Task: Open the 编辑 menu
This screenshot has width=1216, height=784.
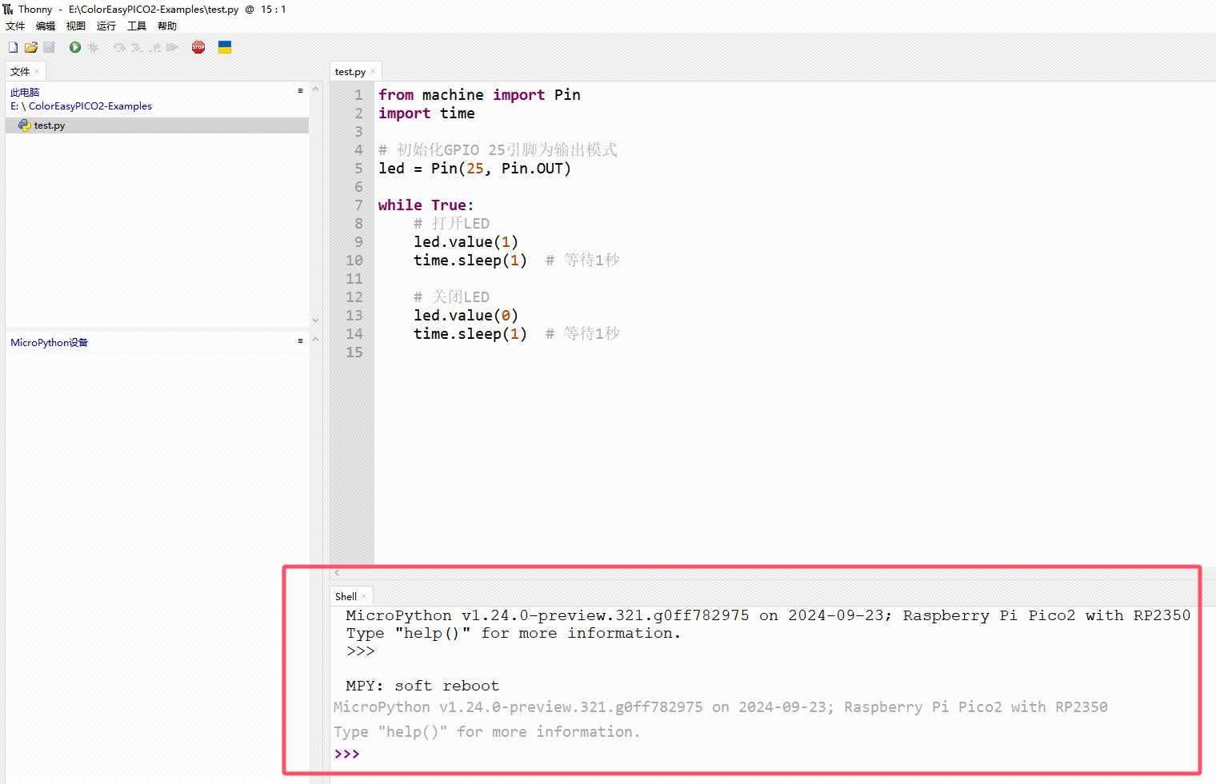Action: (x=46, y=26)
